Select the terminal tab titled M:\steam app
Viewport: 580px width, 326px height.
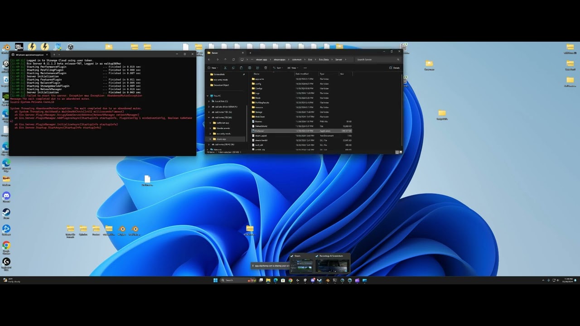[30, 54]
